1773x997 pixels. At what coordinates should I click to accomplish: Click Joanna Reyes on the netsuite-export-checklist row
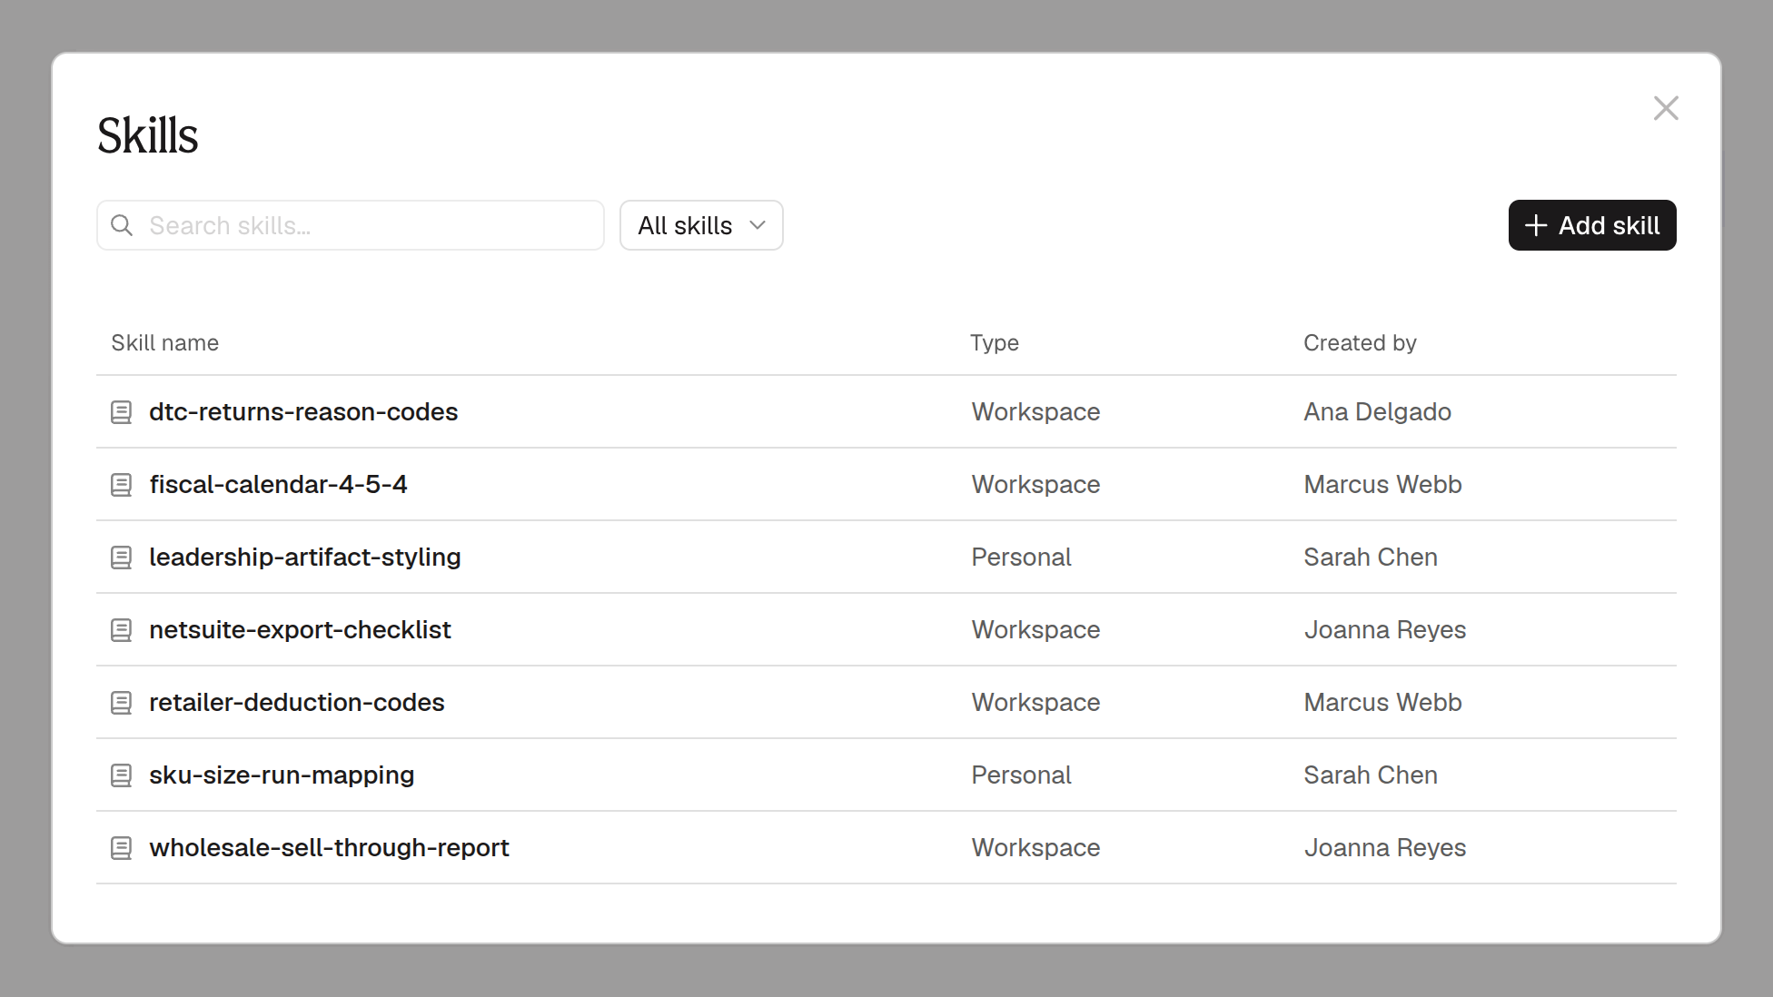(1385, 629)
